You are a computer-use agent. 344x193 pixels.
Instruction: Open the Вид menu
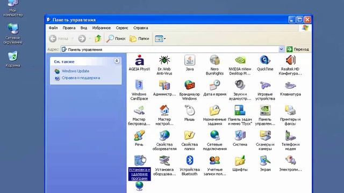point(84,28)
